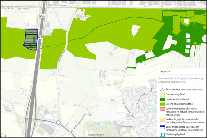
Task: Click the Fontanu place label
Action: coord(127,126)
